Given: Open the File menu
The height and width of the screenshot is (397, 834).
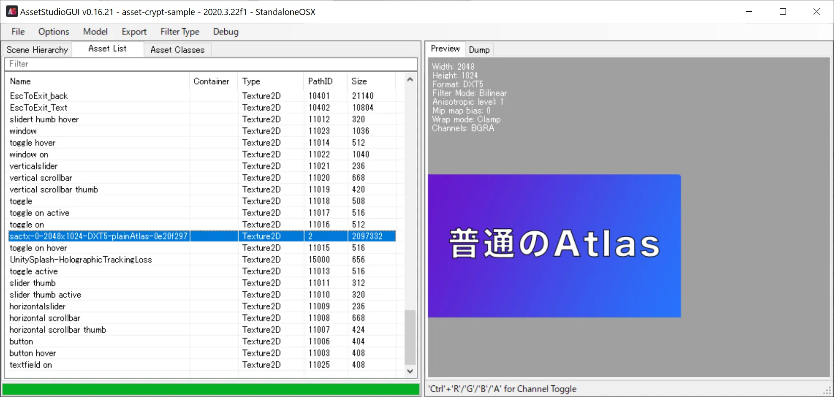Looking at the screenshot, I should (17, 31).
